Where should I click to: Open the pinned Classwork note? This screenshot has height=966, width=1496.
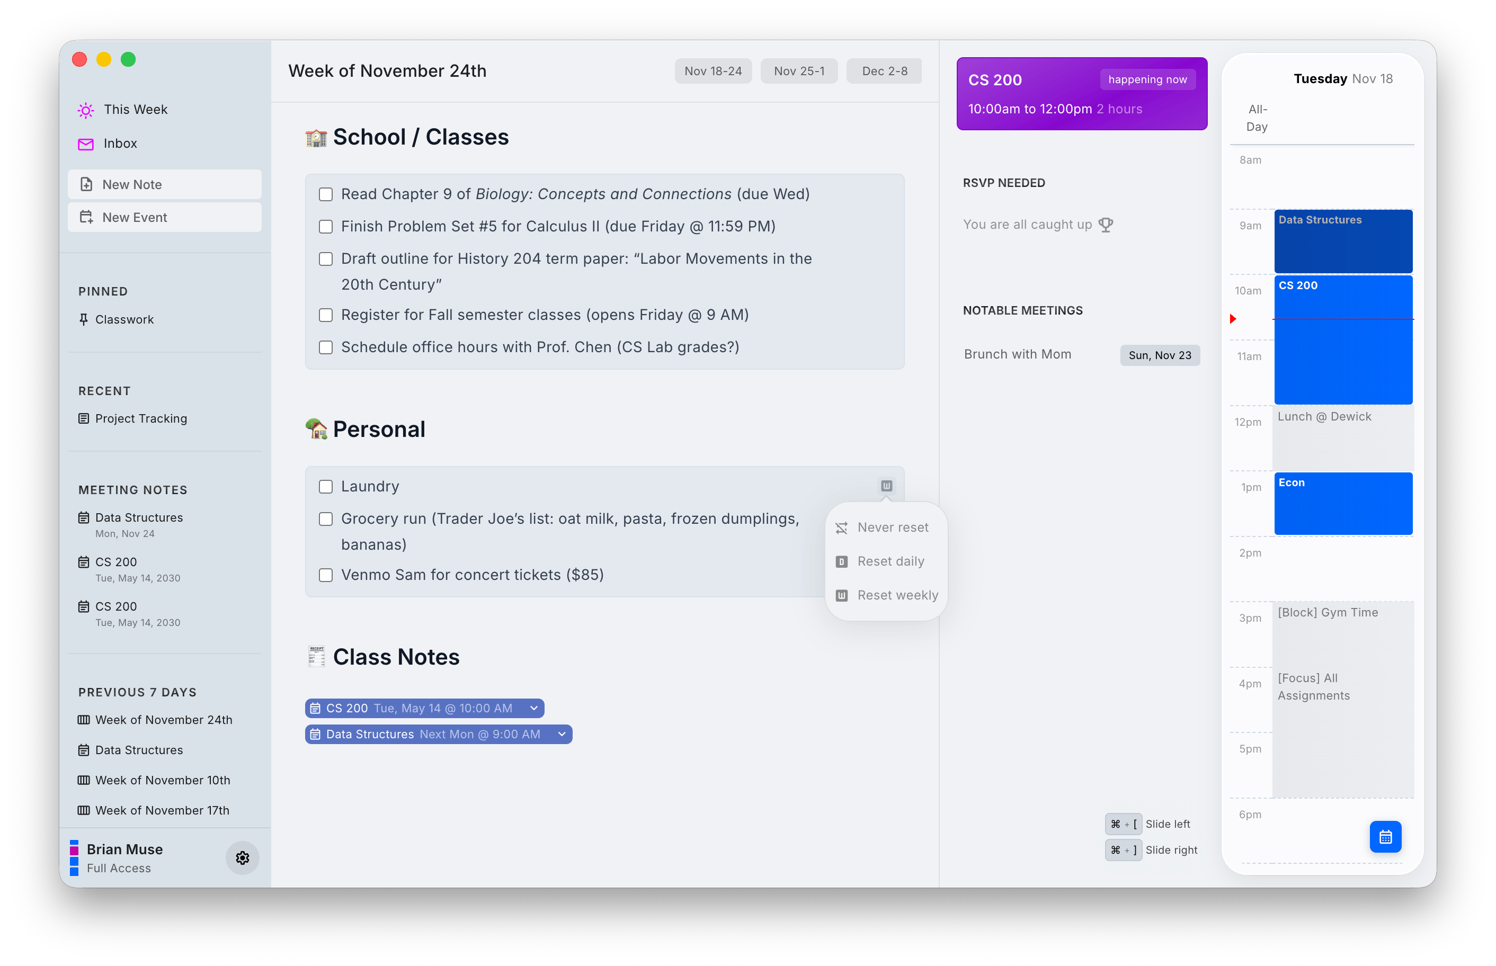point(124,319)
